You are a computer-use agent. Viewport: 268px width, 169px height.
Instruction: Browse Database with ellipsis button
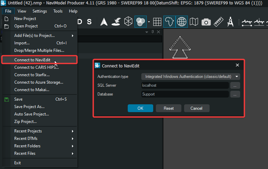click(235, 94)
